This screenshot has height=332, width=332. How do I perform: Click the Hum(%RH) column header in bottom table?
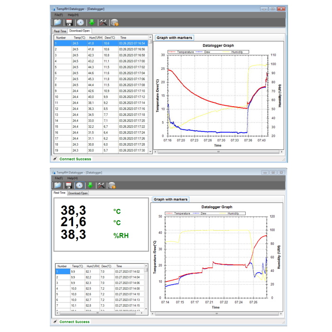coord(93,266)
